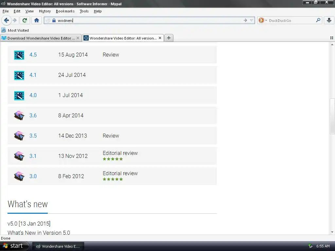Click the system tray network icon
This screenshot has width=335, height=251.
point(311,246)
